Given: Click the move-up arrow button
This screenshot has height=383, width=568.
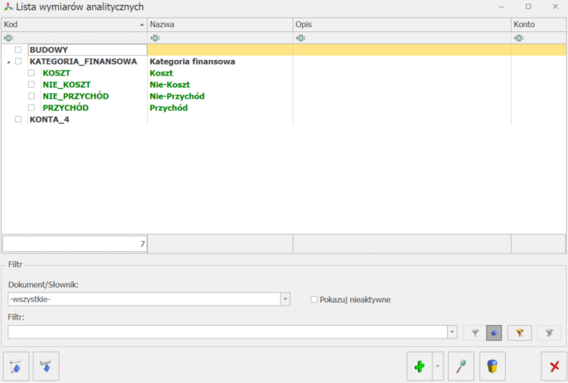Looking at the screenshot, I should (x=16, y=367).
